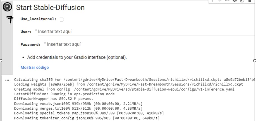Focus the Password text input field

pyautogui.click(x=149, y=44)
